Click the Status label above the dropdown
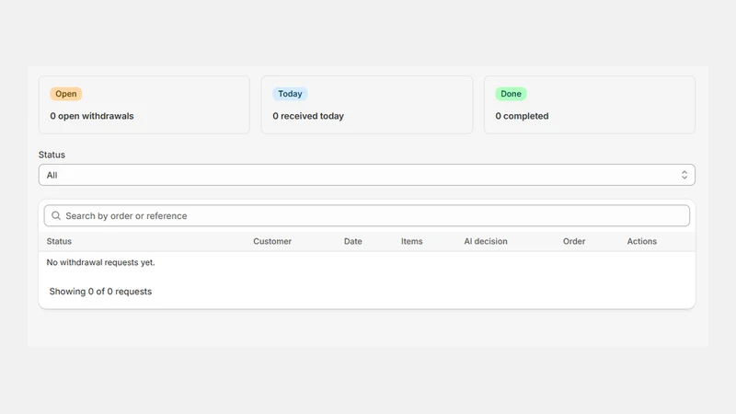This screenshot has width=736, height=414. click(x=52, y=155)
